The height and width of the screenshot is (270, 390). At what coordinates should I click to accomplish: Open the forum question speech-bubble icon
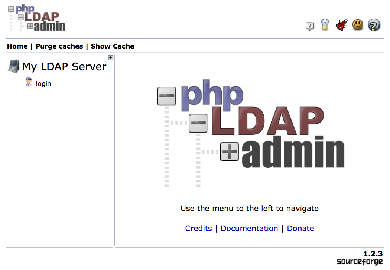pos(310,26)
